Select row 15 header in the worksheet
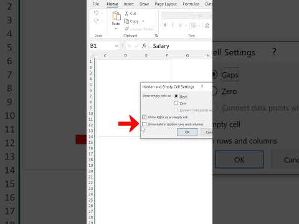This screenshot has height=224, width=299. [91, 142]
